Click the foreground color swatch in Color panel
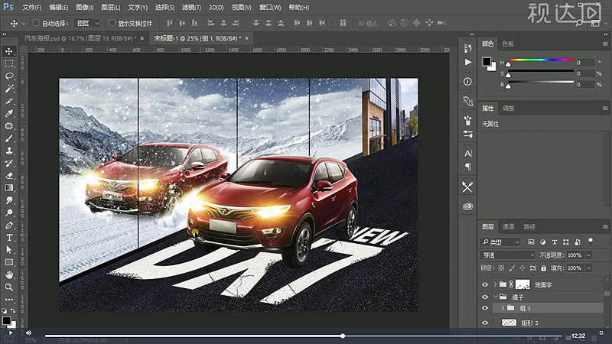The height and width of the screenshot is (344, 612). click(487, 62)
